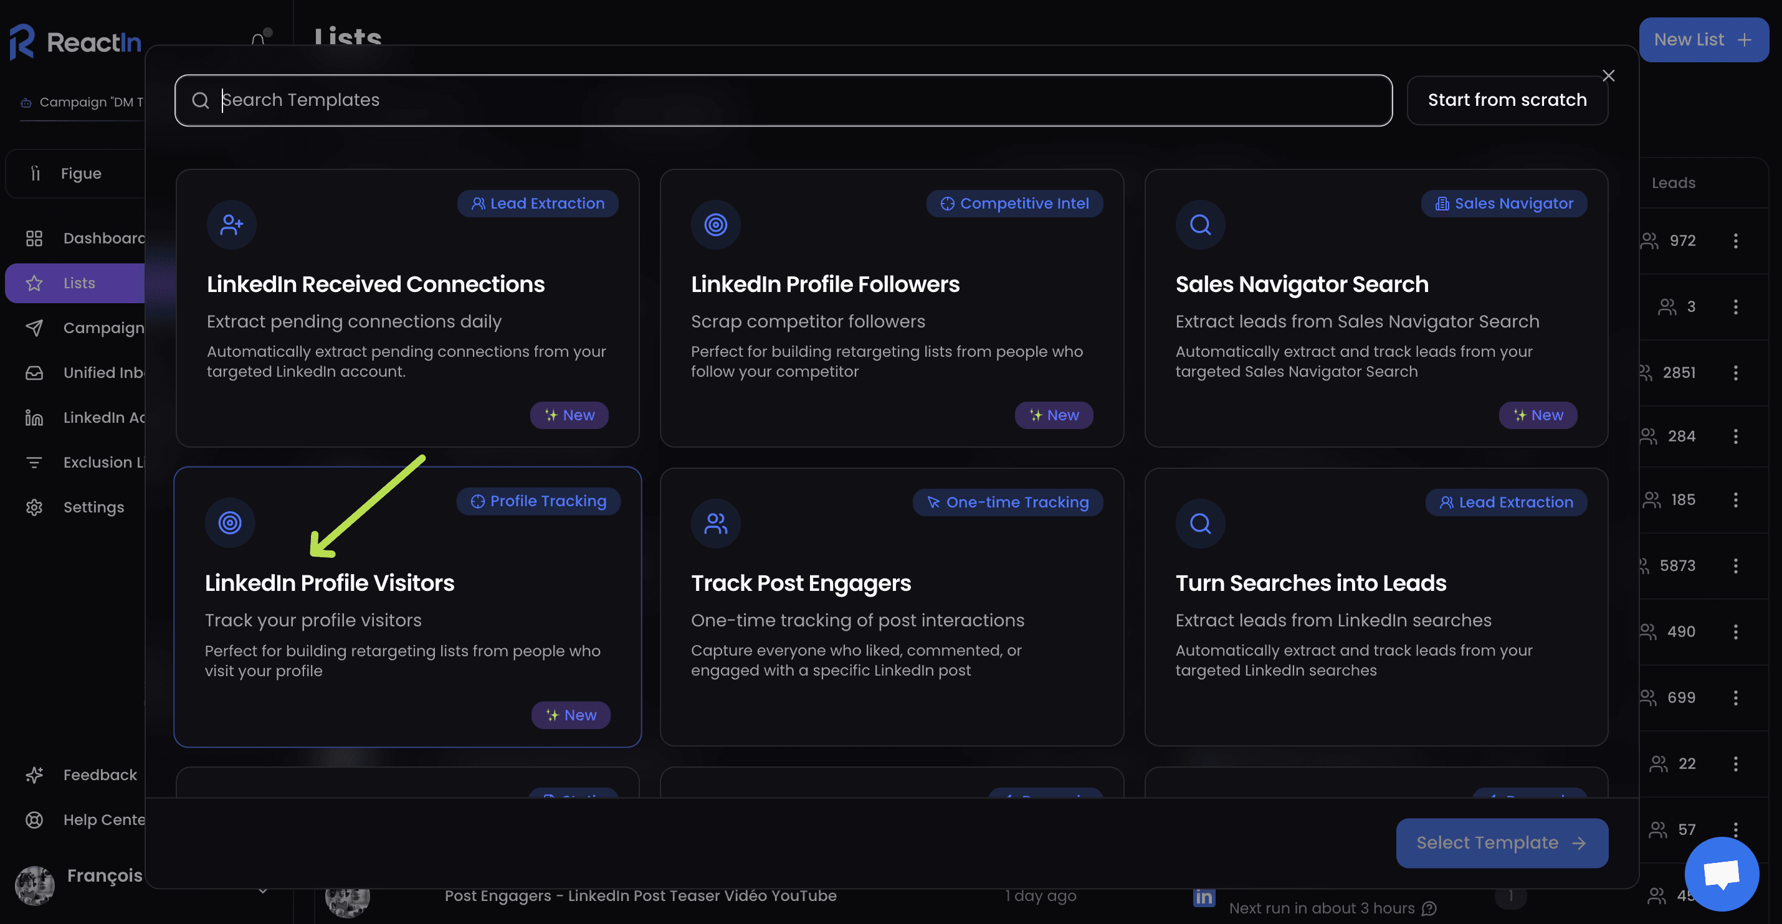Click the New badge on Profile Followers card
The height and width of the screenshot is (924, 1782).
(1054, 415)
